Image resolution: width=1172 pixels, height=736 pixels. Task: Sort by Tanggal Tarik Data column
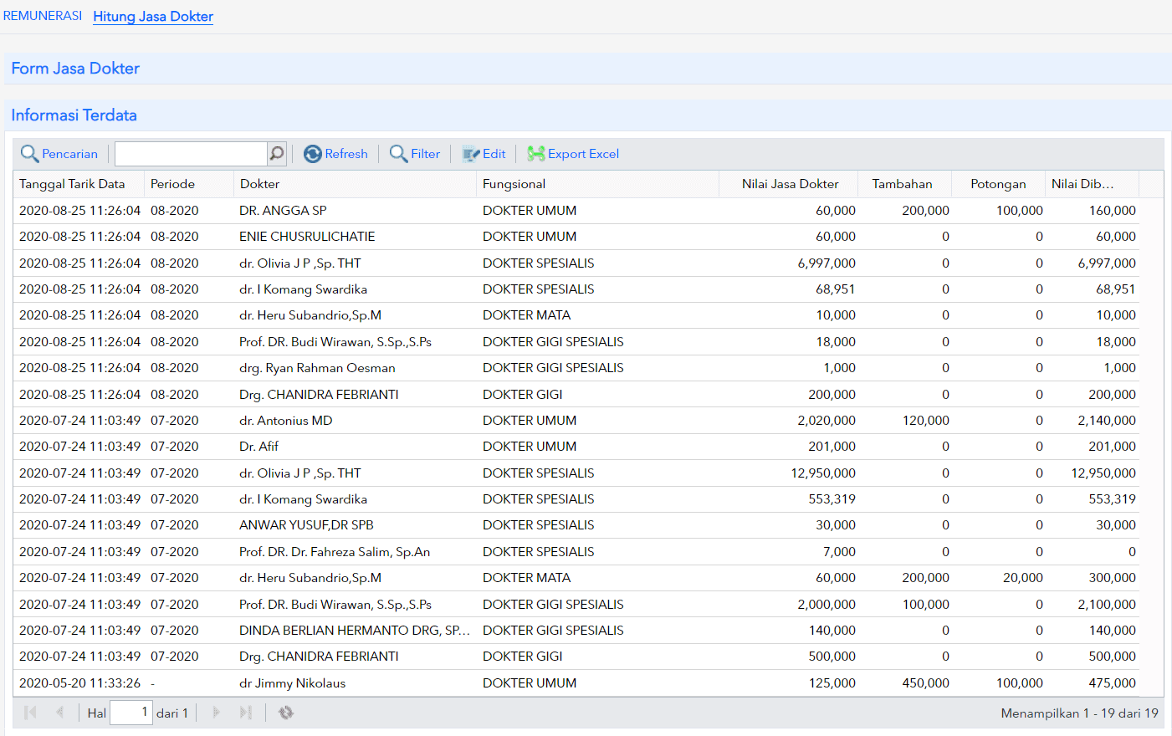[x=79, y=184]
